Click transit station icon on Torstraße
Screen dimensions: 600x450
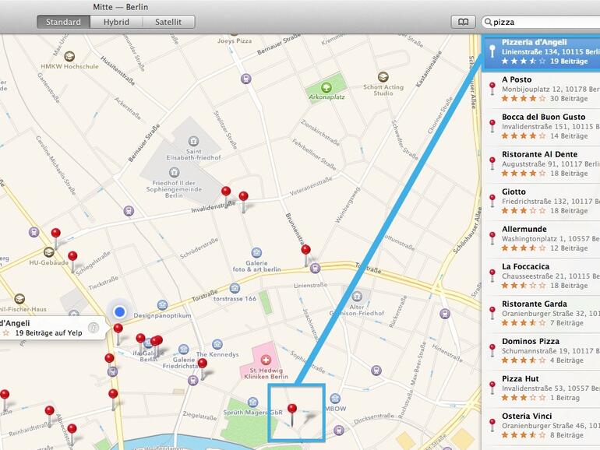point(315,269)
